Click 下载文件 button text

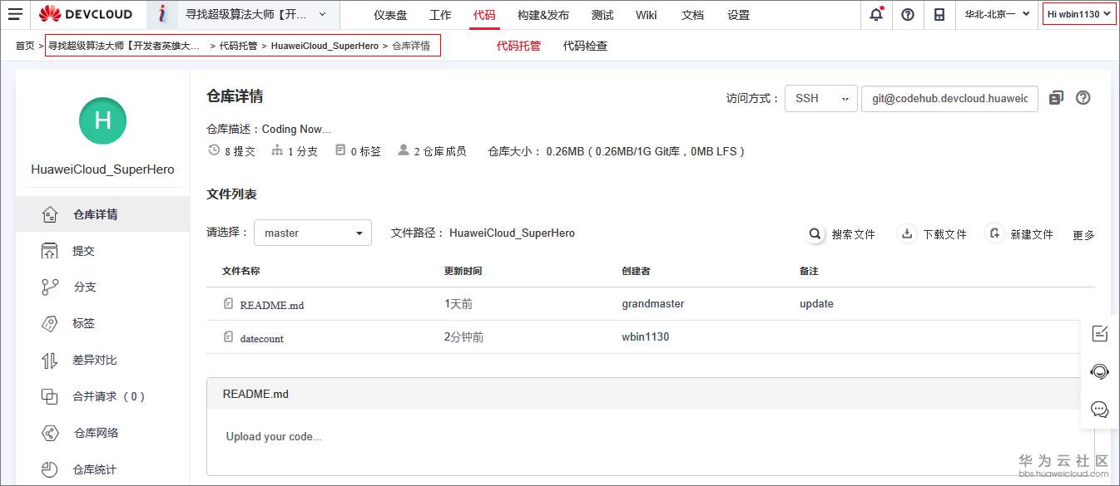(x=944, y=235)
